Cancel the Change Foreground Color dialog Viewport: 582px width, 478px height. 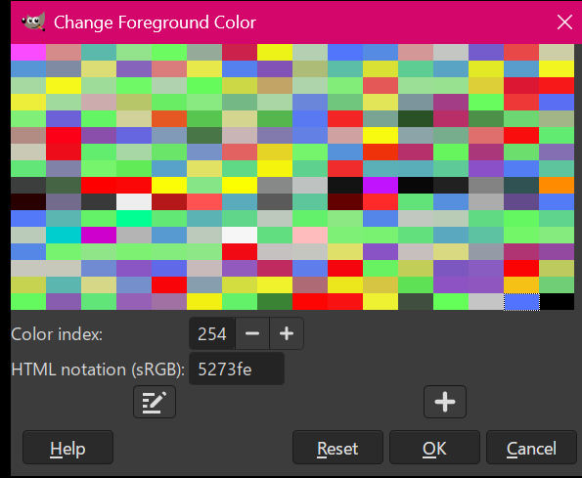click(x=531, y=448)
